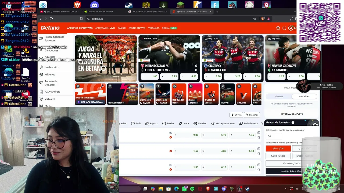The image size is (344, 193).
Task: Go to CASINO EN VIVO section
Action: click(137, 28)
